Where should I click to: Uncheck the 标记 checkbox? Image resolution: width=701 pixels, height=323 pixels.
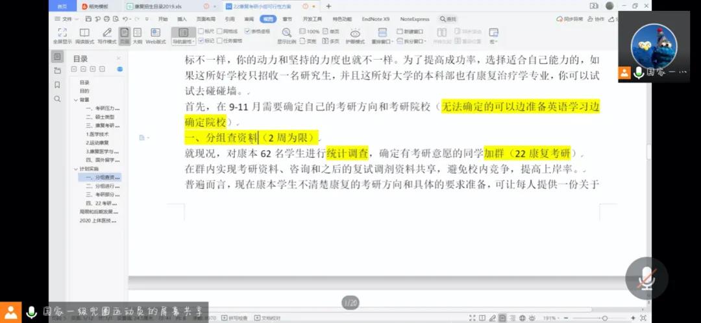[201, 41]
